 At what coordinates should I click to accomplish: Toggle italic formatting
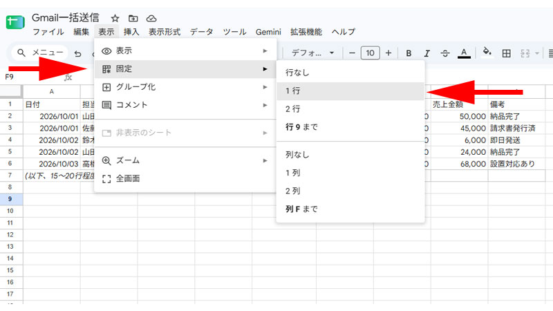tap(427, 53)
